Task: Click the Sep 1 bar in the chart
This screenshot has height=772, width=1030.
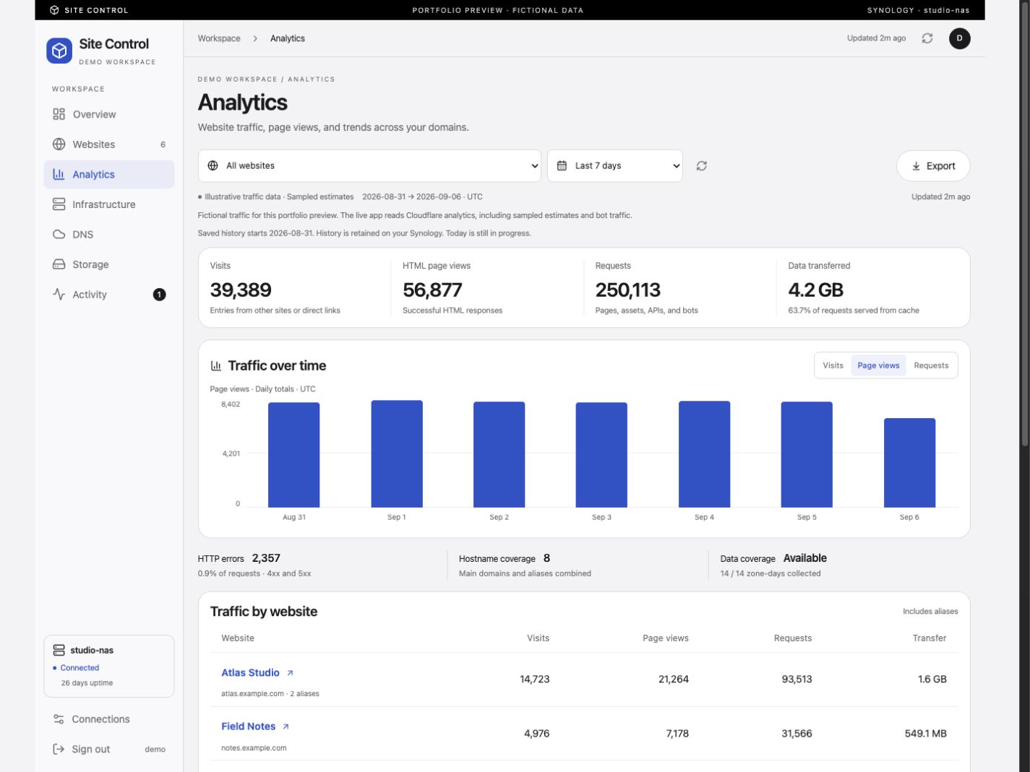Action: coord(397,454)
